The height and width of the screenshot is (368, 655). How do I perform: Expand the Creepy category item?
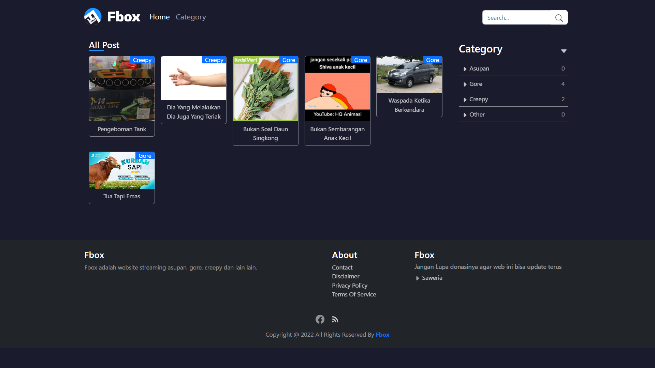(478, 99)
